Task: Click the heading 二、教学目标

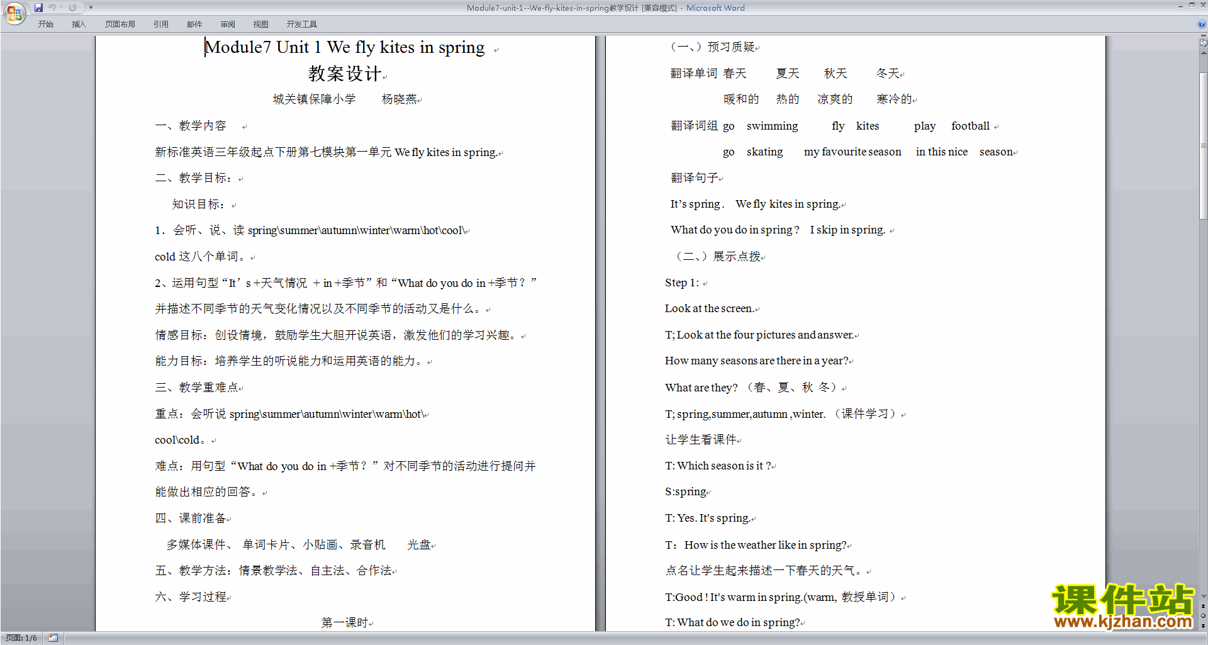Action: click(194, 178)
